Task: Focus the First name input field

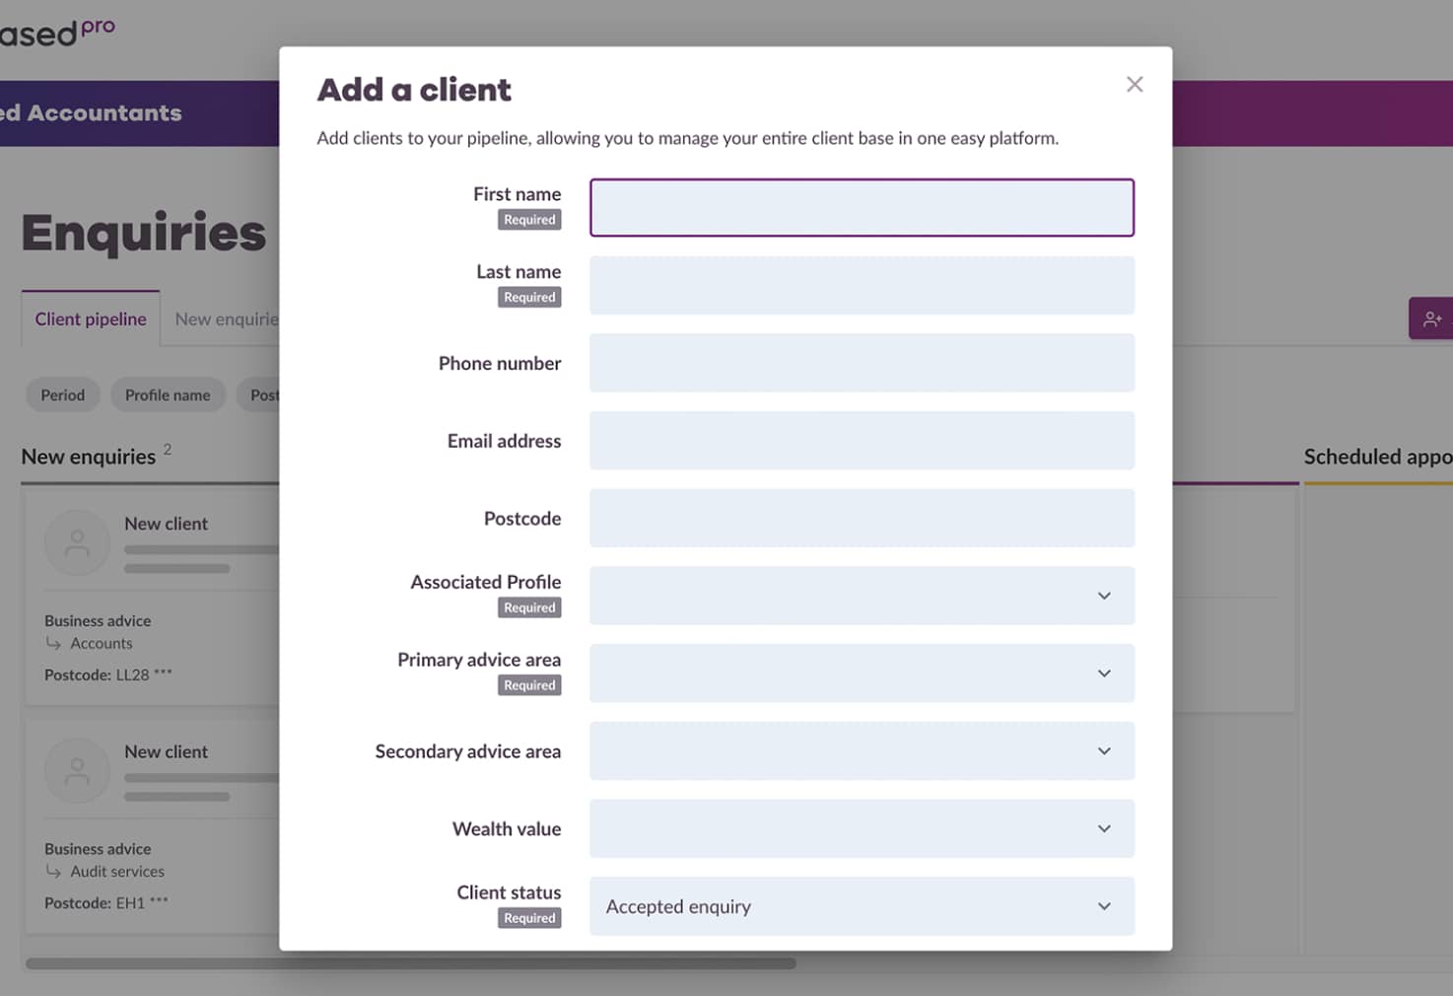Action: (x=862, y=207)
